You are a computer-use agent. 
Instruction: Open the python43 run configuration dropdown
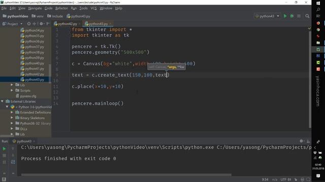[268, 16]
